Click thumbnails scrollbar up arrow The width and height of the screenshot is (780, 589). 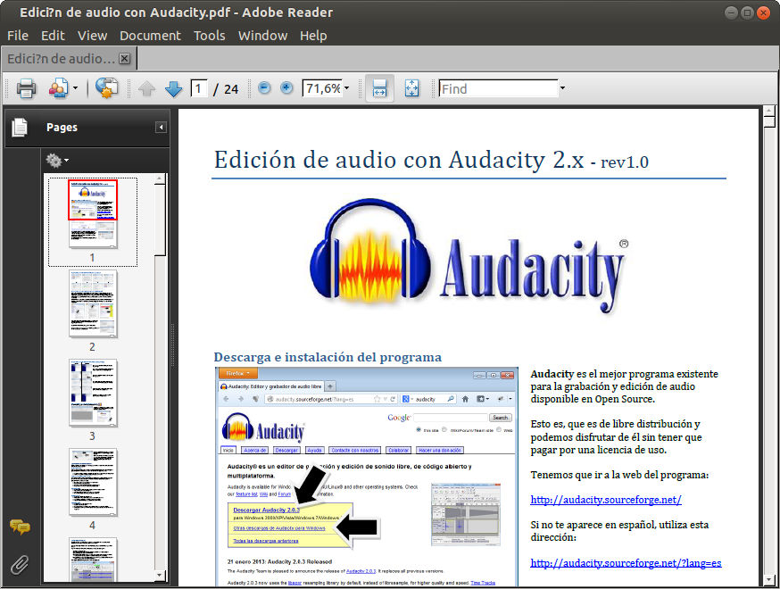pyautogui.click(x=159, y=178)
